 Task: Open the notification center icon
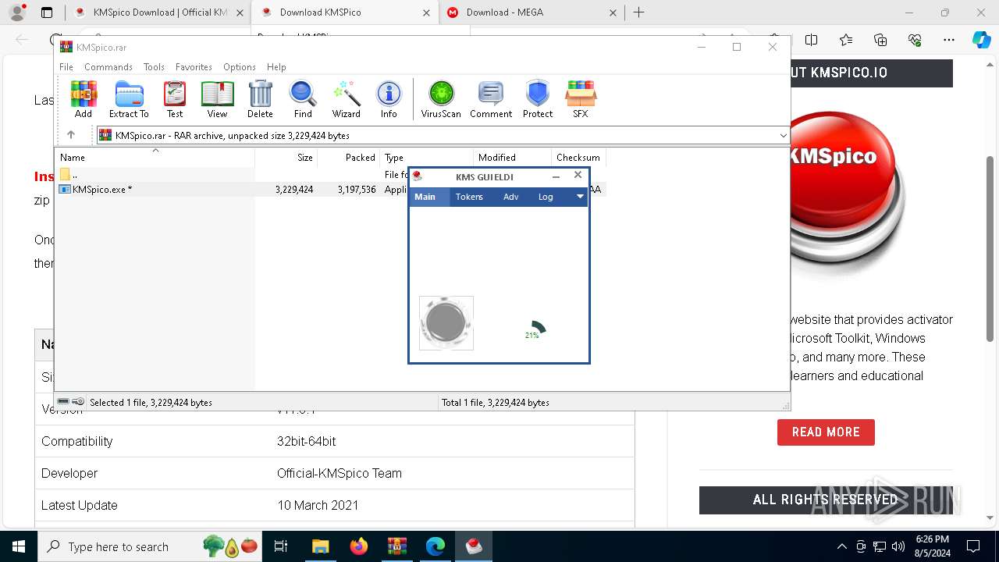[973, 546]
